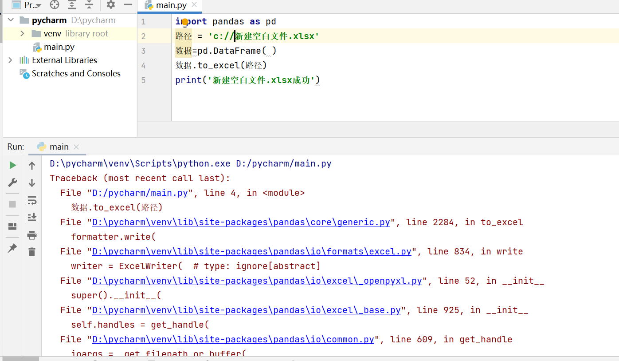619x361 pixels.
Task: Expand all nodes in the project tree
Action: tap(72, 5)
